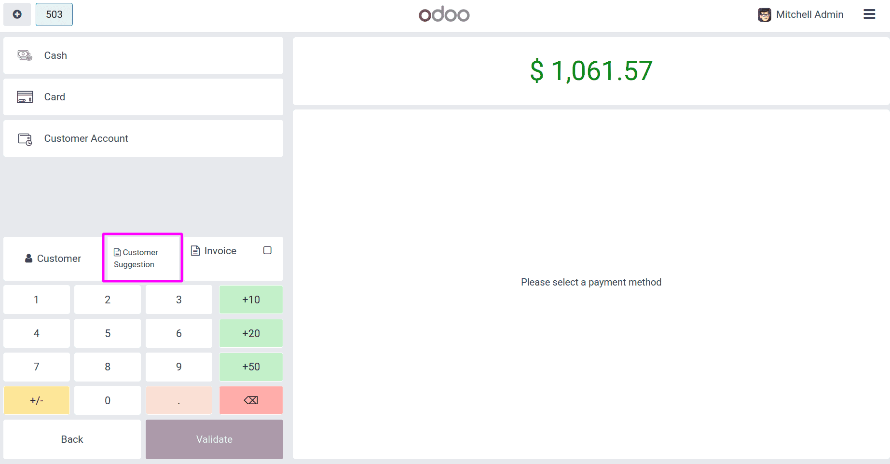
Task: Choose Card payment method
Action: pos(143,97)
